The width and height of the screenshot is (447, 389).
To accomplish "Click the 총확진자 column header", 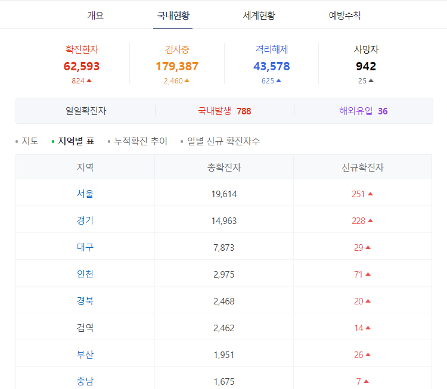I will pos(224,167).
